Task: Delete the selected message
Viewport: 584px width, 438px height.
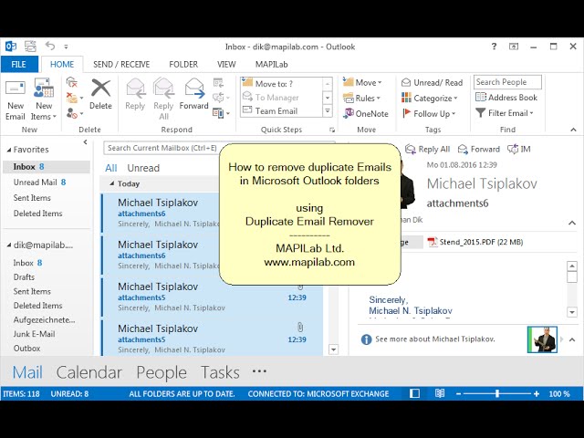Action: point(100,95)
